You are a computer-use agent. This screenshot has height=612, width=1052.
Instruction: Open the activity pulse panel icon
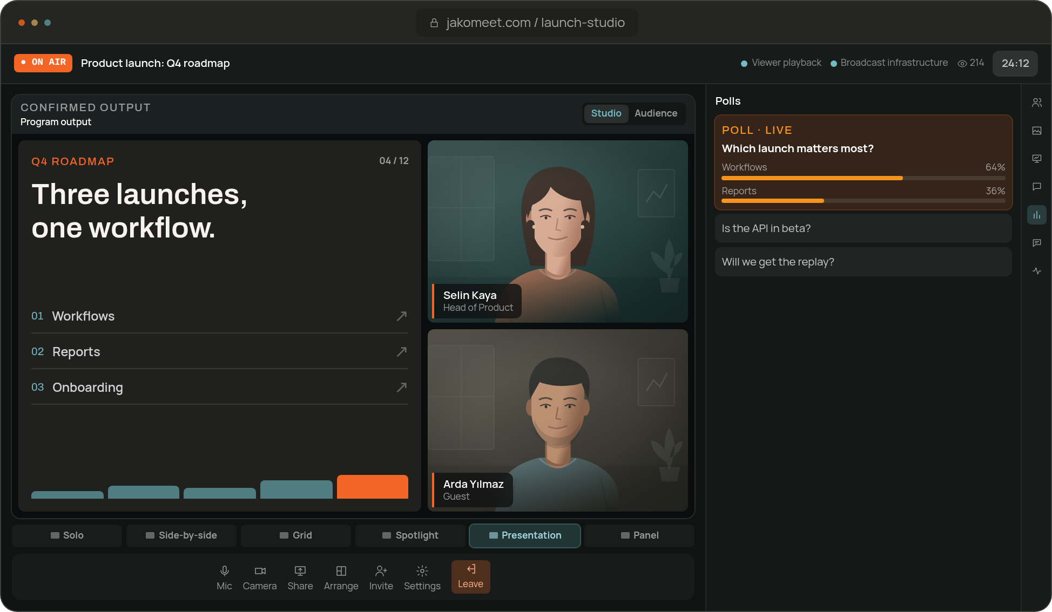[x=1037, y=271]
